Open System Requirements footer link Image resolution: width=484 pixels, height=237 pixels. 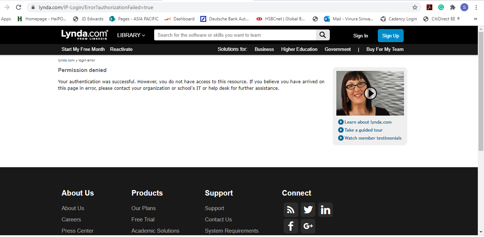232,231
